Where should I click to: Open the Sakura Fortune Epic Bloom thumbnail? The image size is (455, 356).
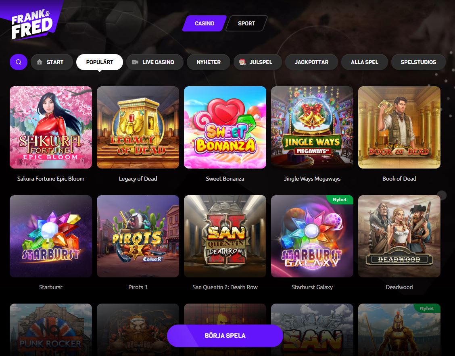click(x=51, y=127)
